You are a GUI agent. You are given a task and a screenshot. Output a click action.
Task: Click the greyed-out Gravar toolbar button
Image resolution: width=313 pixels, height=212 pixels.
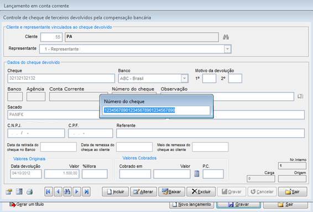click(x=232, y=192)
